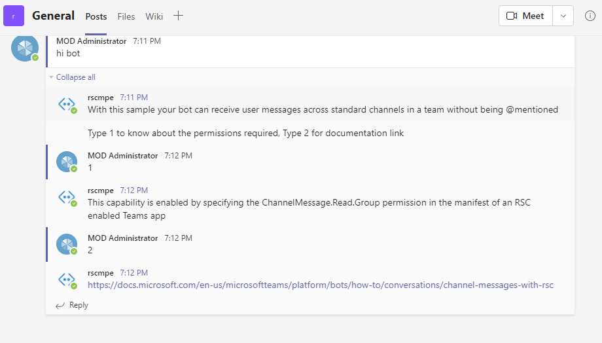Click the '1' message text
The image size is (602, 343).
90,168
